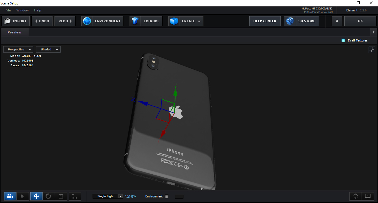The height and width of the screenshot is (203, 378).
Task: Open the Perspective view dropdown
Action: pyautogui.click(x=18, y=50)
